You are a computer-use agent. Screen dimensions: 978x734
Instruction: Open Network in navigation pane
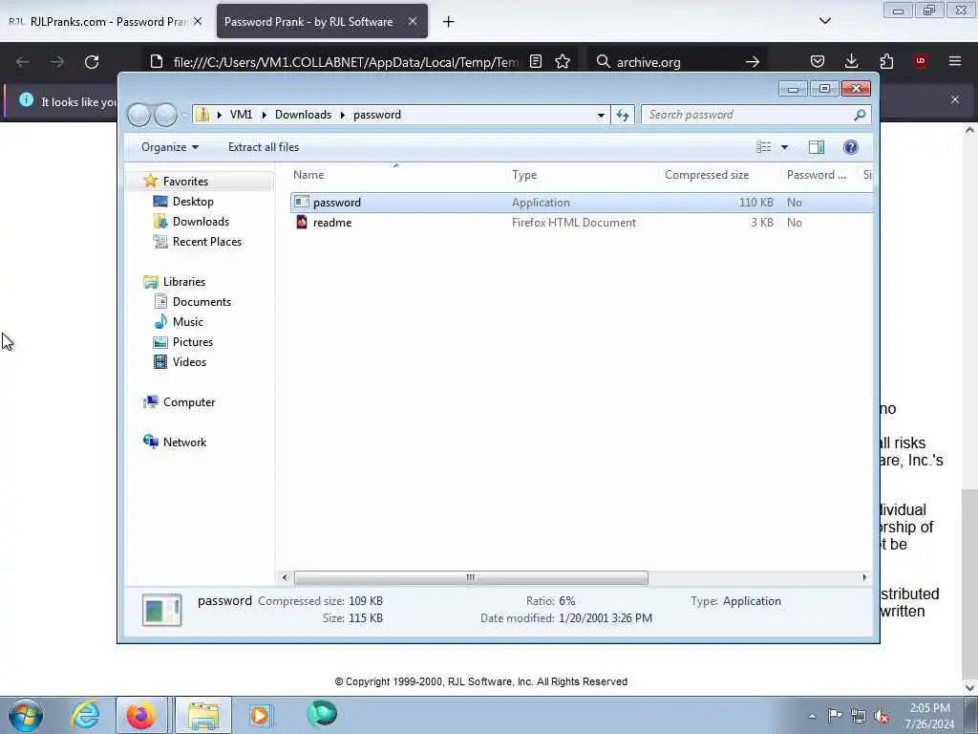coord(184,442)
